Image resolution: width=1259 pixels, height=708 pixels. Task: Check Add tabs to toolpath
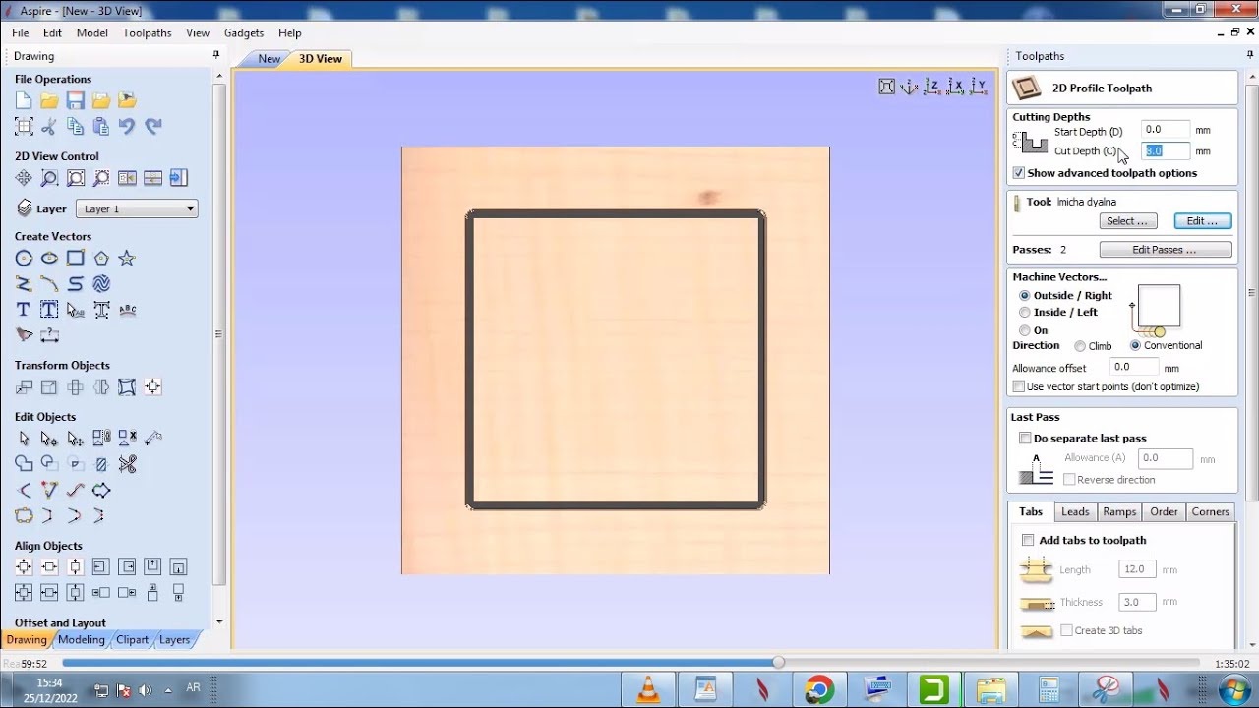point(1028,540)
